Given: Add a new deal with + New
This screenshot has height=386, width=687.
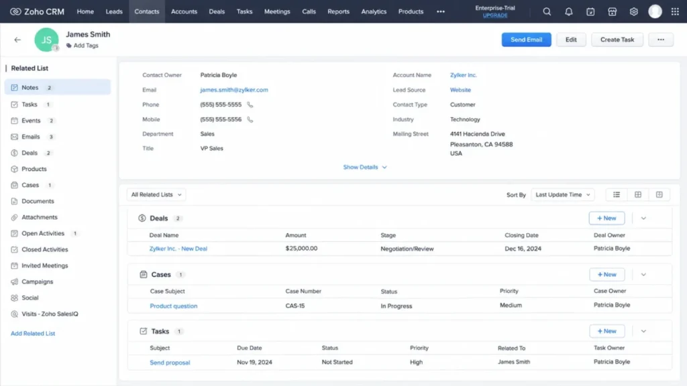Looking at the screenshot, I should (606, 218).
